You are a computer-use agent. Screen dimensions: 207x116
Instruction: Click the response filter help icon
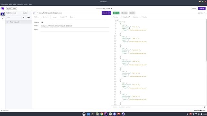(x=204, y=107)
